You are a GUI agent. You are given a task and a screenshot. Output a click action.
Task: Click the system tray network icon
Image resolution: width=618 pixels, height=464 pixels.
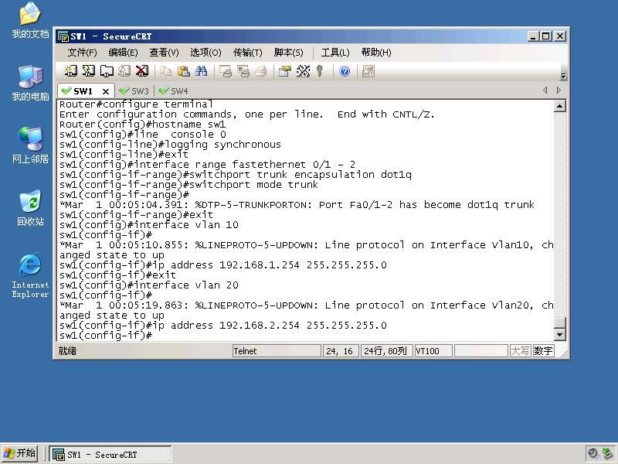[x=607, y=453]
